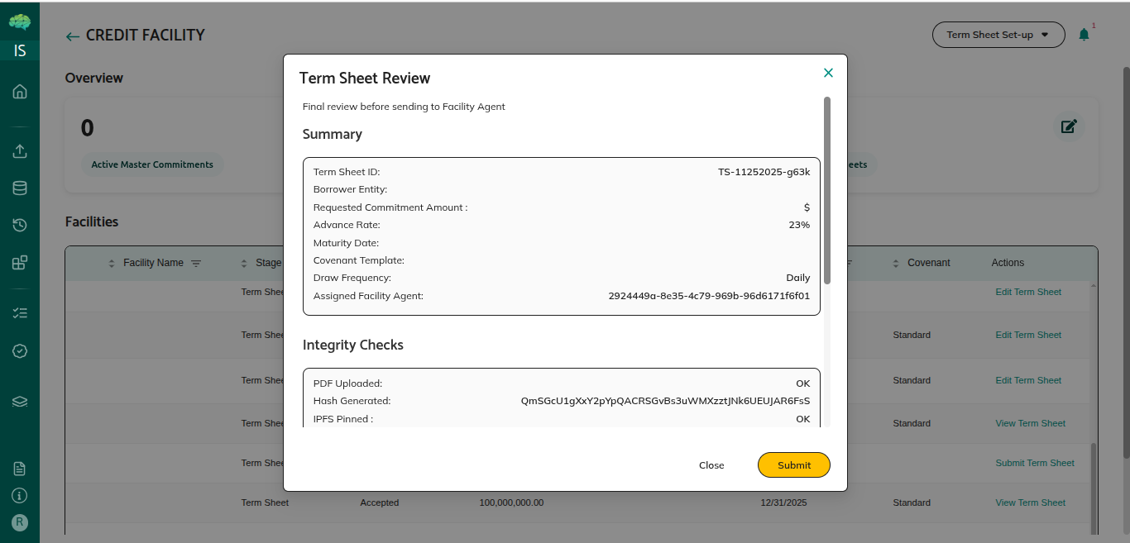
Task: Close the Term Sheet Review dialog with X
Action: click(828, 73)
